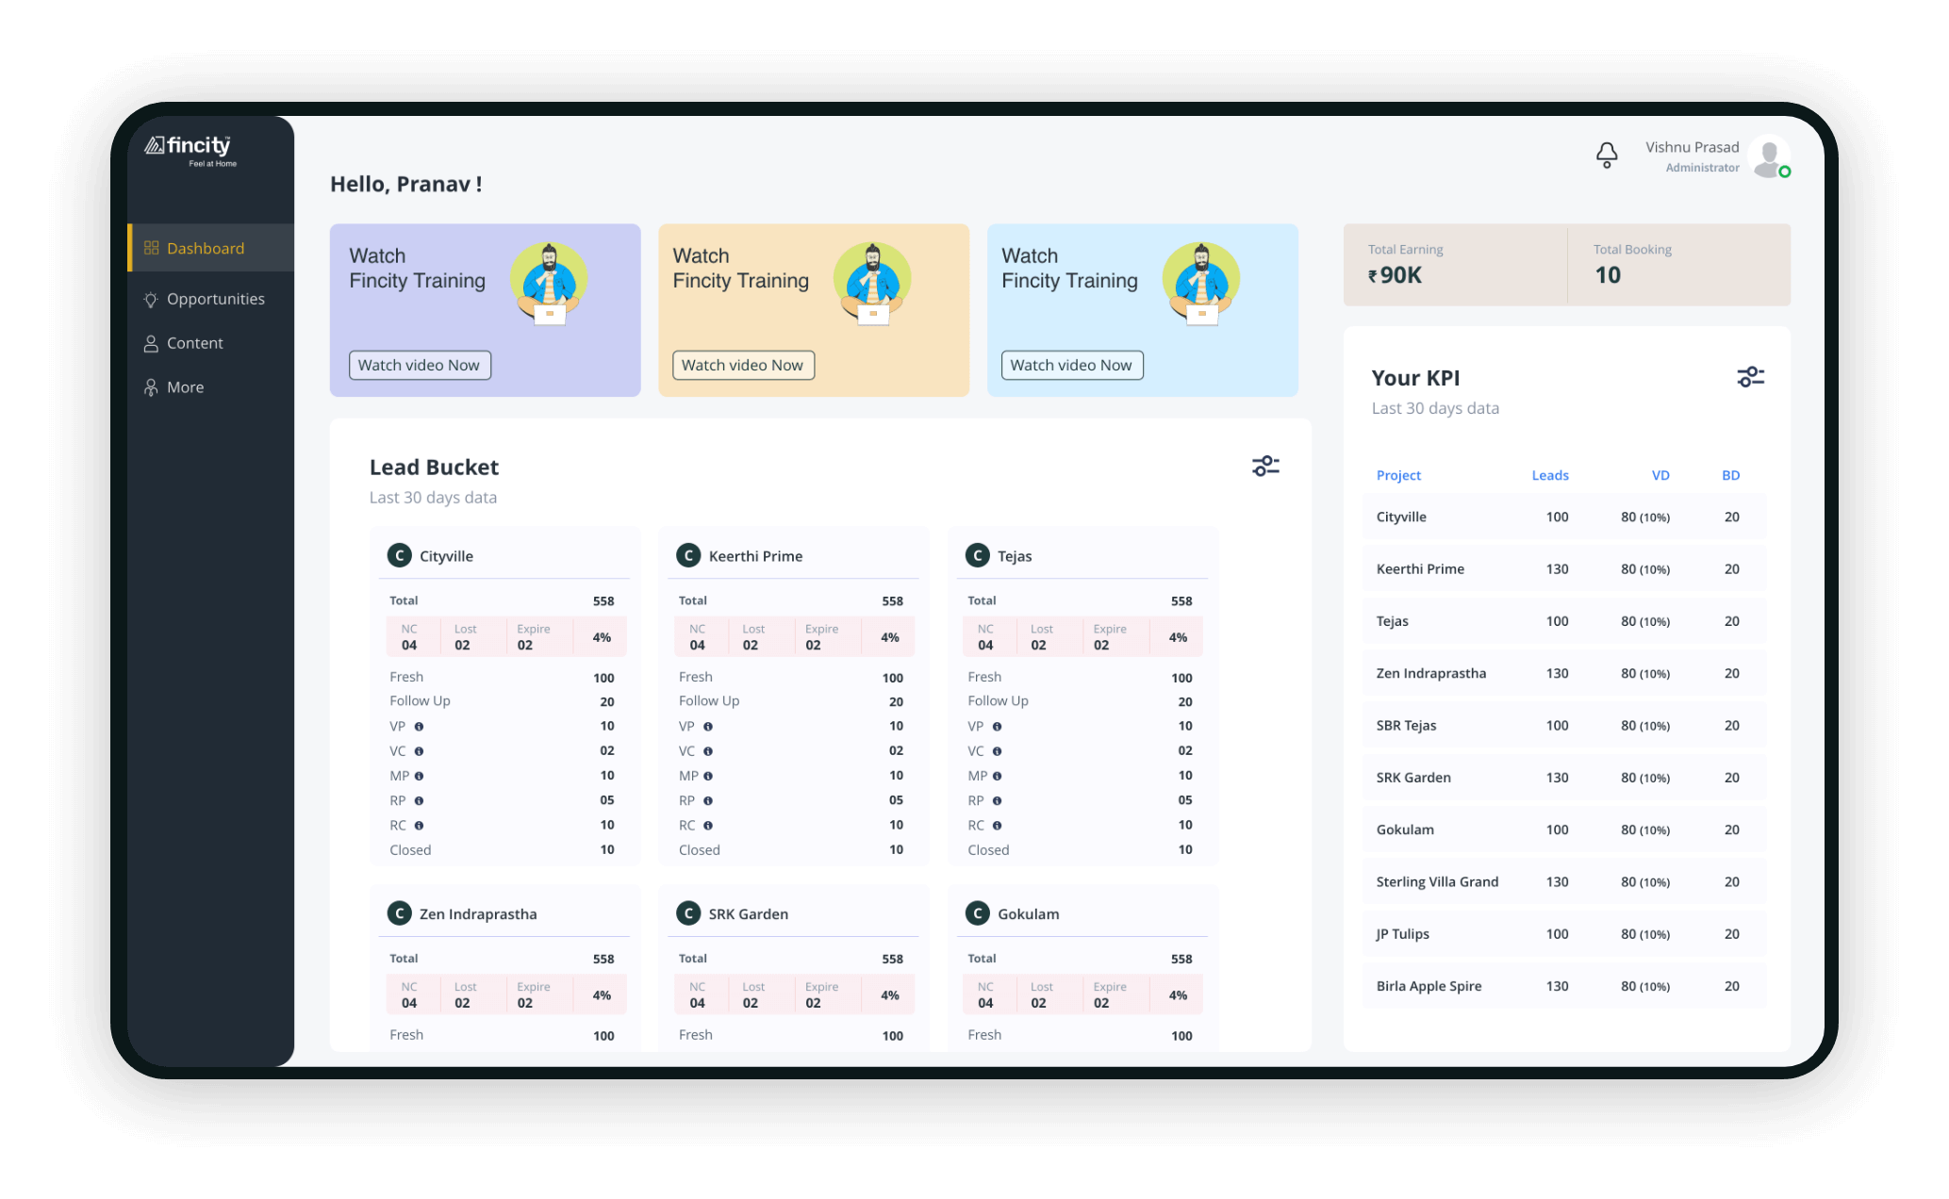The height and width of the screenshot is (1199, 1949).
Task: Click the Content person icon in sidebar
Action: pyautogui.click(x=151, y=343)
